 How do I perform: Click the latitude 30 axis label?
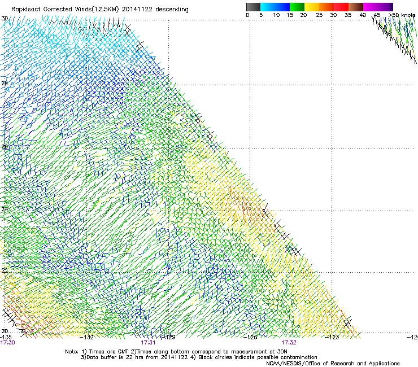pyautogui.click(x=5, y=19)
